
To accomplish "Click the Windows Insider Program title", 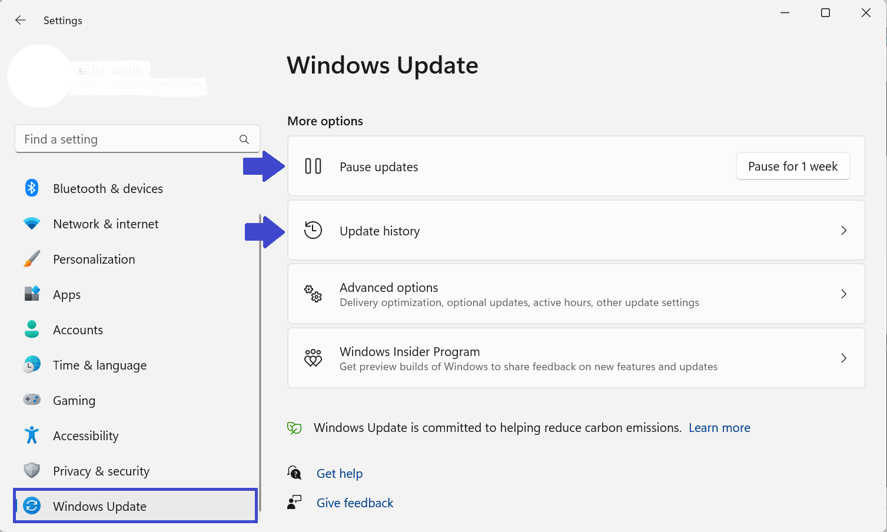I will [x=410, y=351].
